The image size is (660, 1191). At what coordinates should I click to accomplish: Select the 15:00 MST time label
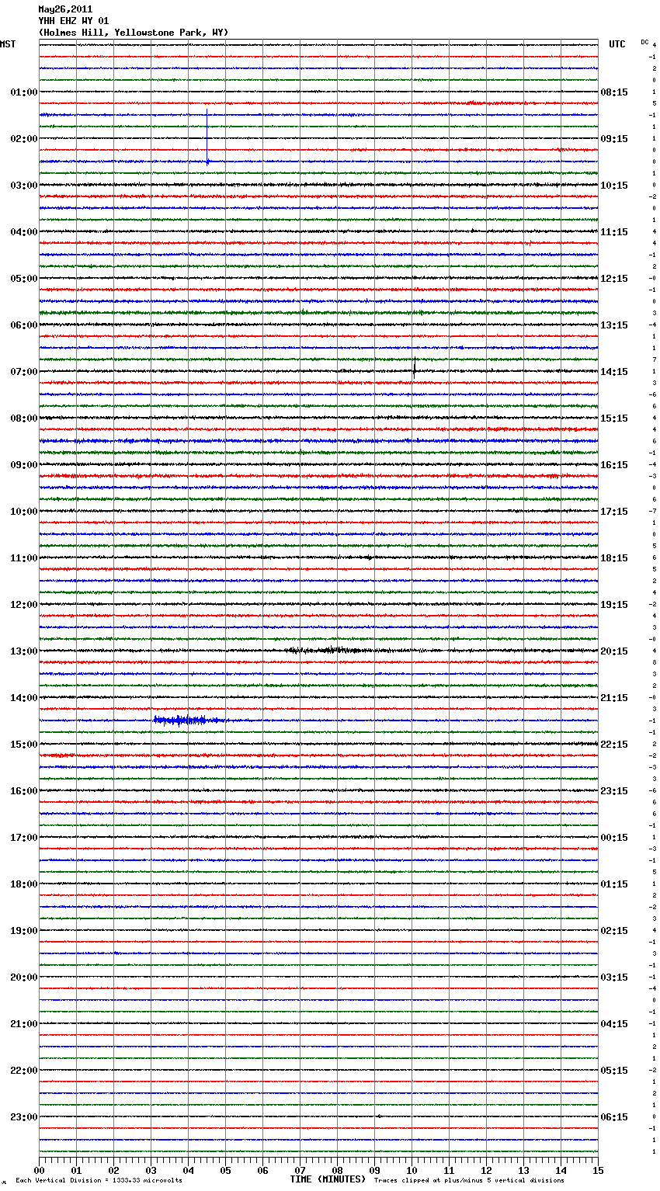(x=24, y=745)
